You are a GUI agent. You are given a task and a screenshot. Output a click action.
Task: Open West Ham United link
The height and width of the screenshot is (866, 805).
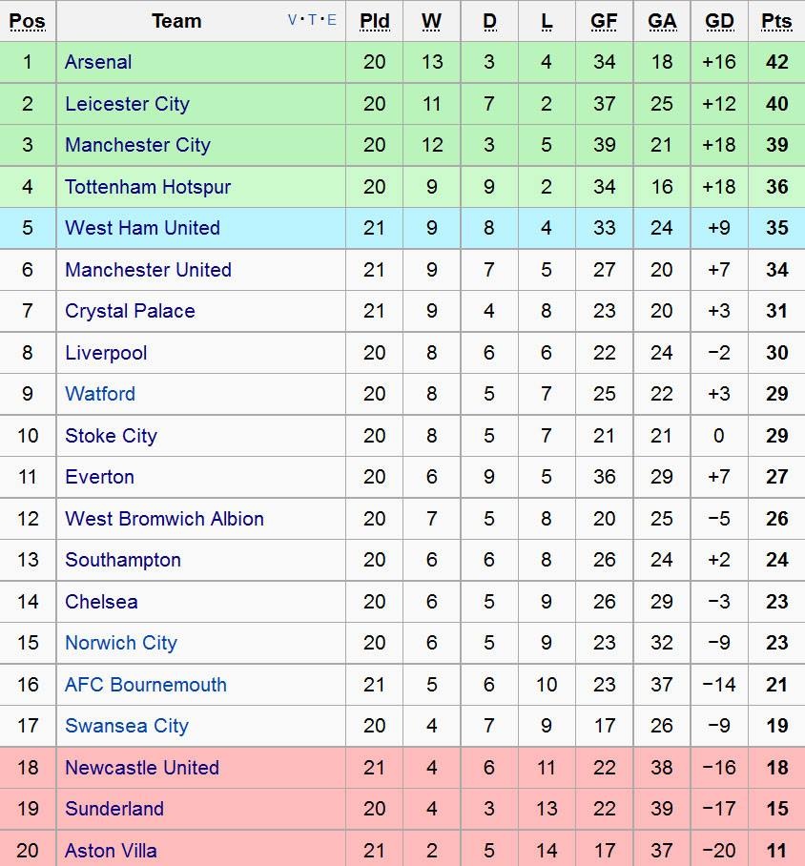point(142,228)
